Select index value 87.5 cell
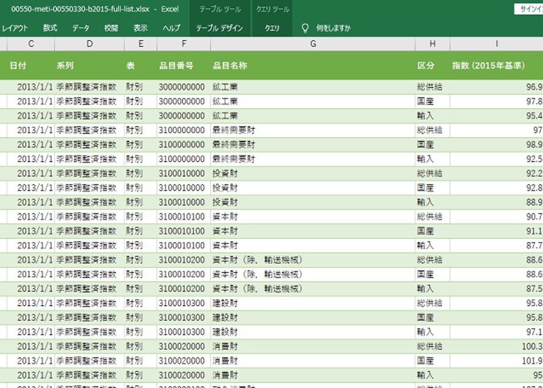Viewport: 543px width, 388px height. pos(497,289)
